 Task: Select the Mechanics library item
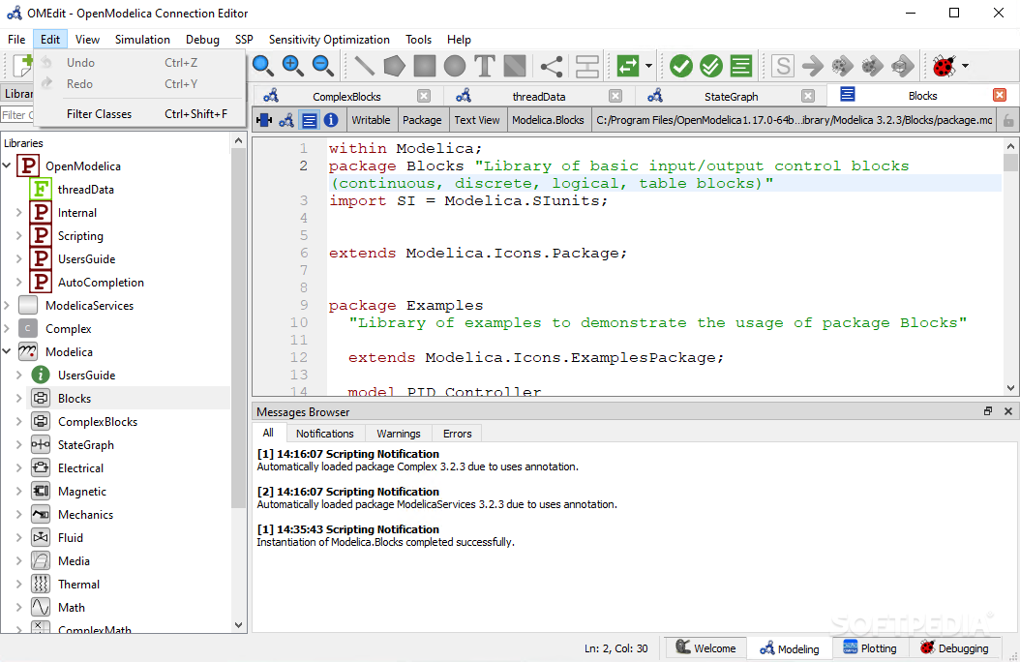[x=85, y=514]
